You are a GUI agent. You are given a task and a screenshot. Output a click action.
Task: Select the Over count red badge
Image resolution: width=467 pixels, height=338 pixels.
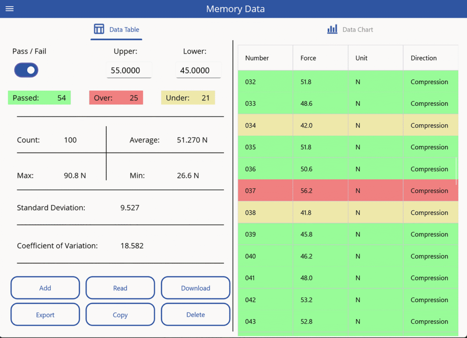[116, 98]
